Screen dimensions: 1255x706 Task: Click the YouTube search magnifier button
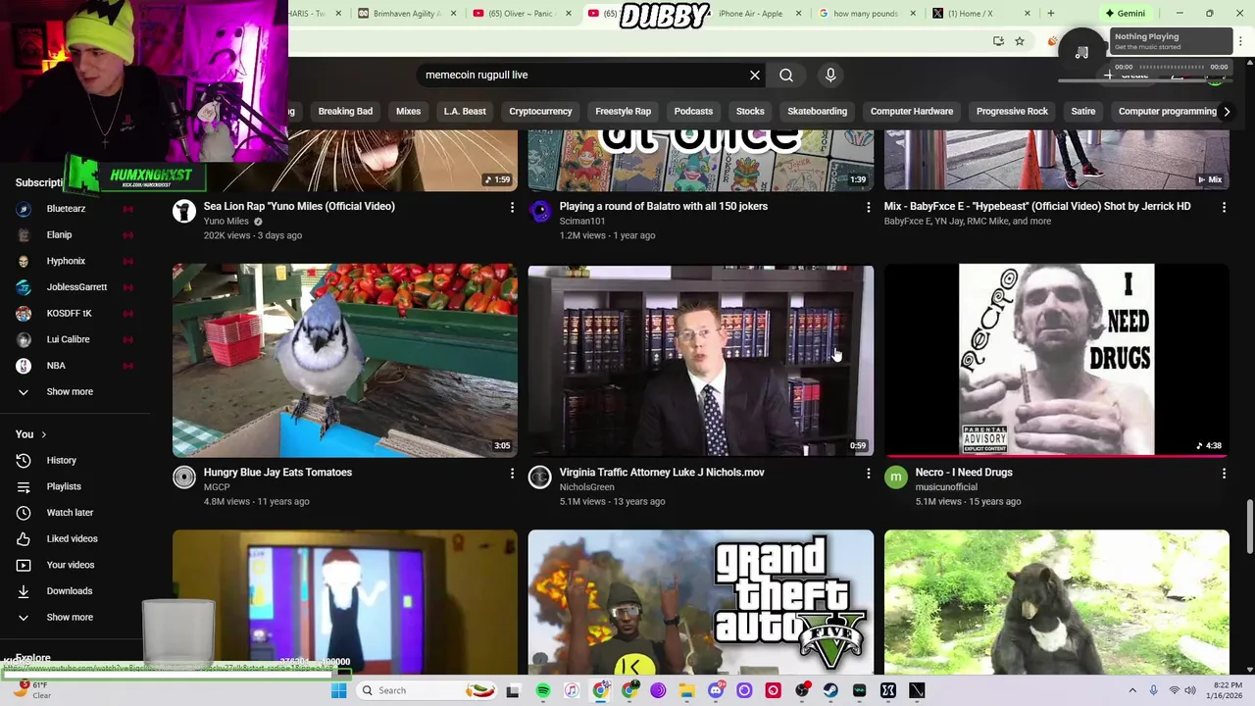[x=786, y=76]
